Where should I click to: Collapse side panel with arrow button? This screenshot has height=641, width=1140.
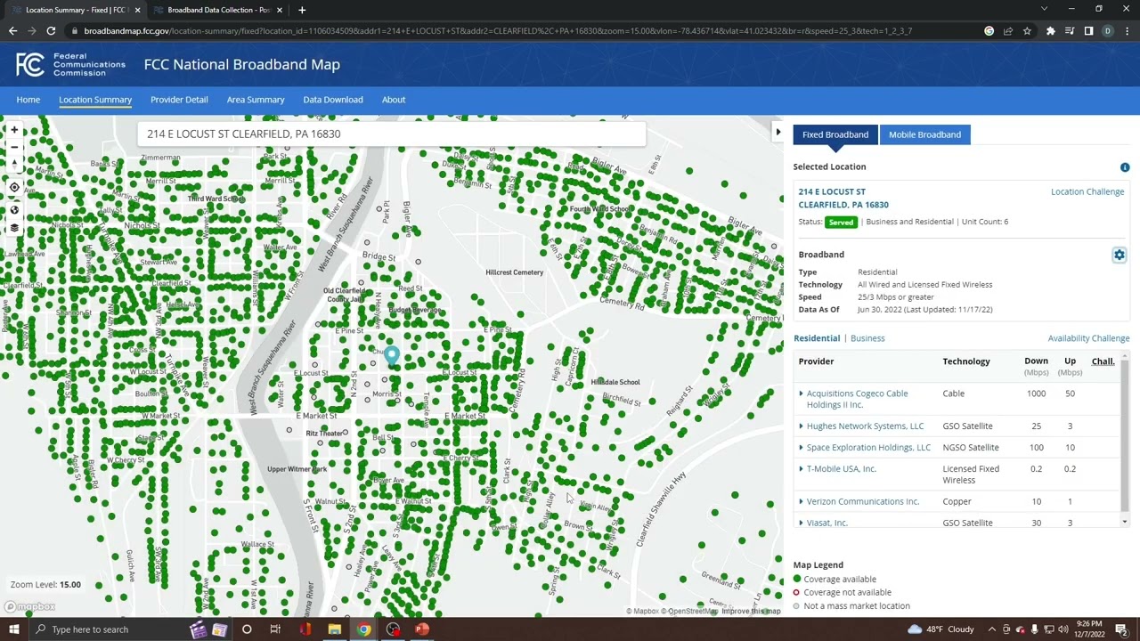click(x=778, y=133)
